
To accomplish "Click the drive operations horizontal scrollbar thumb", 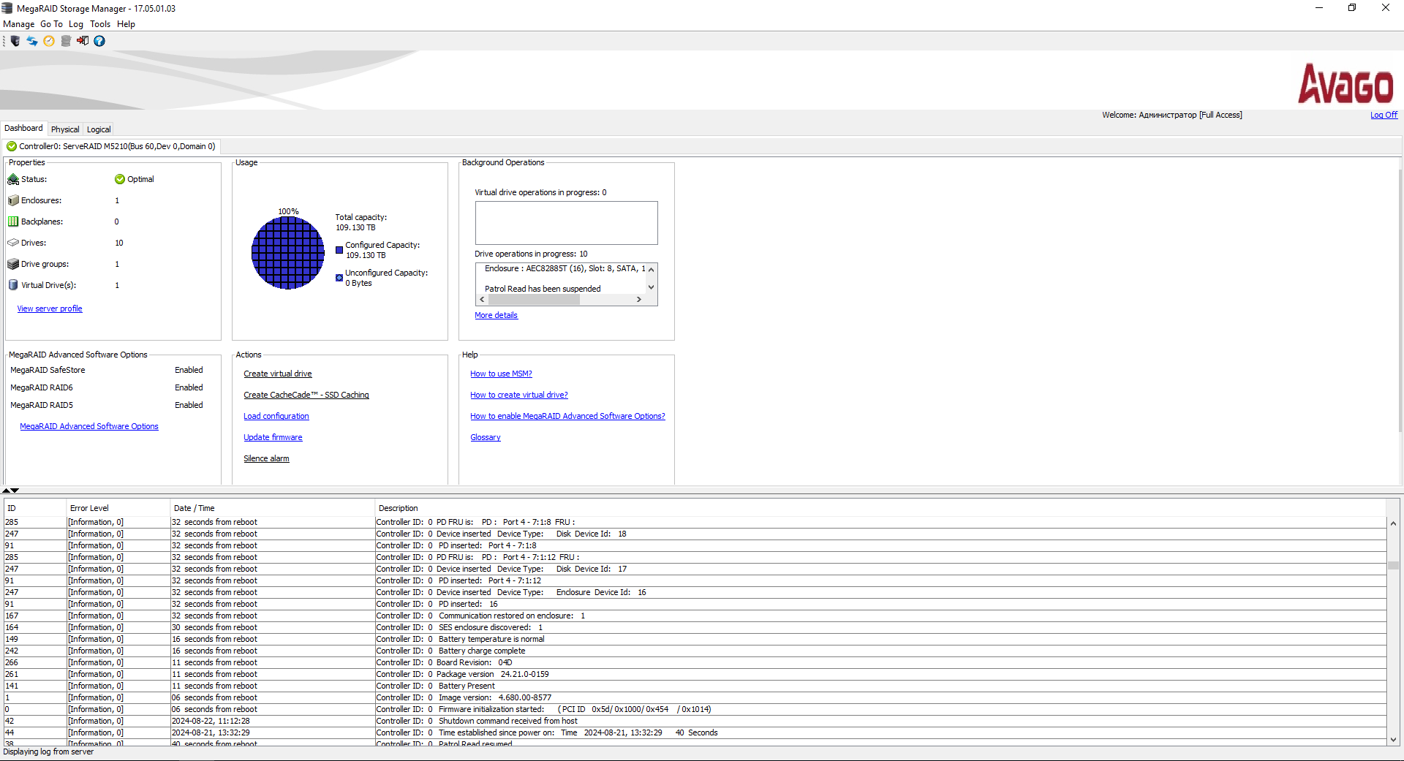I will coord(534,300).
